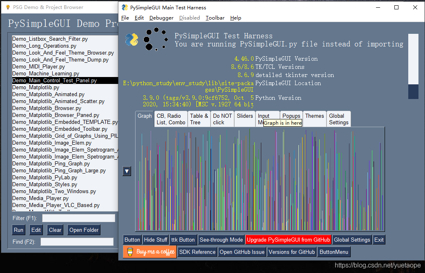
Task: Focus the Find (F2) input field
Action: tap(77, 242)
